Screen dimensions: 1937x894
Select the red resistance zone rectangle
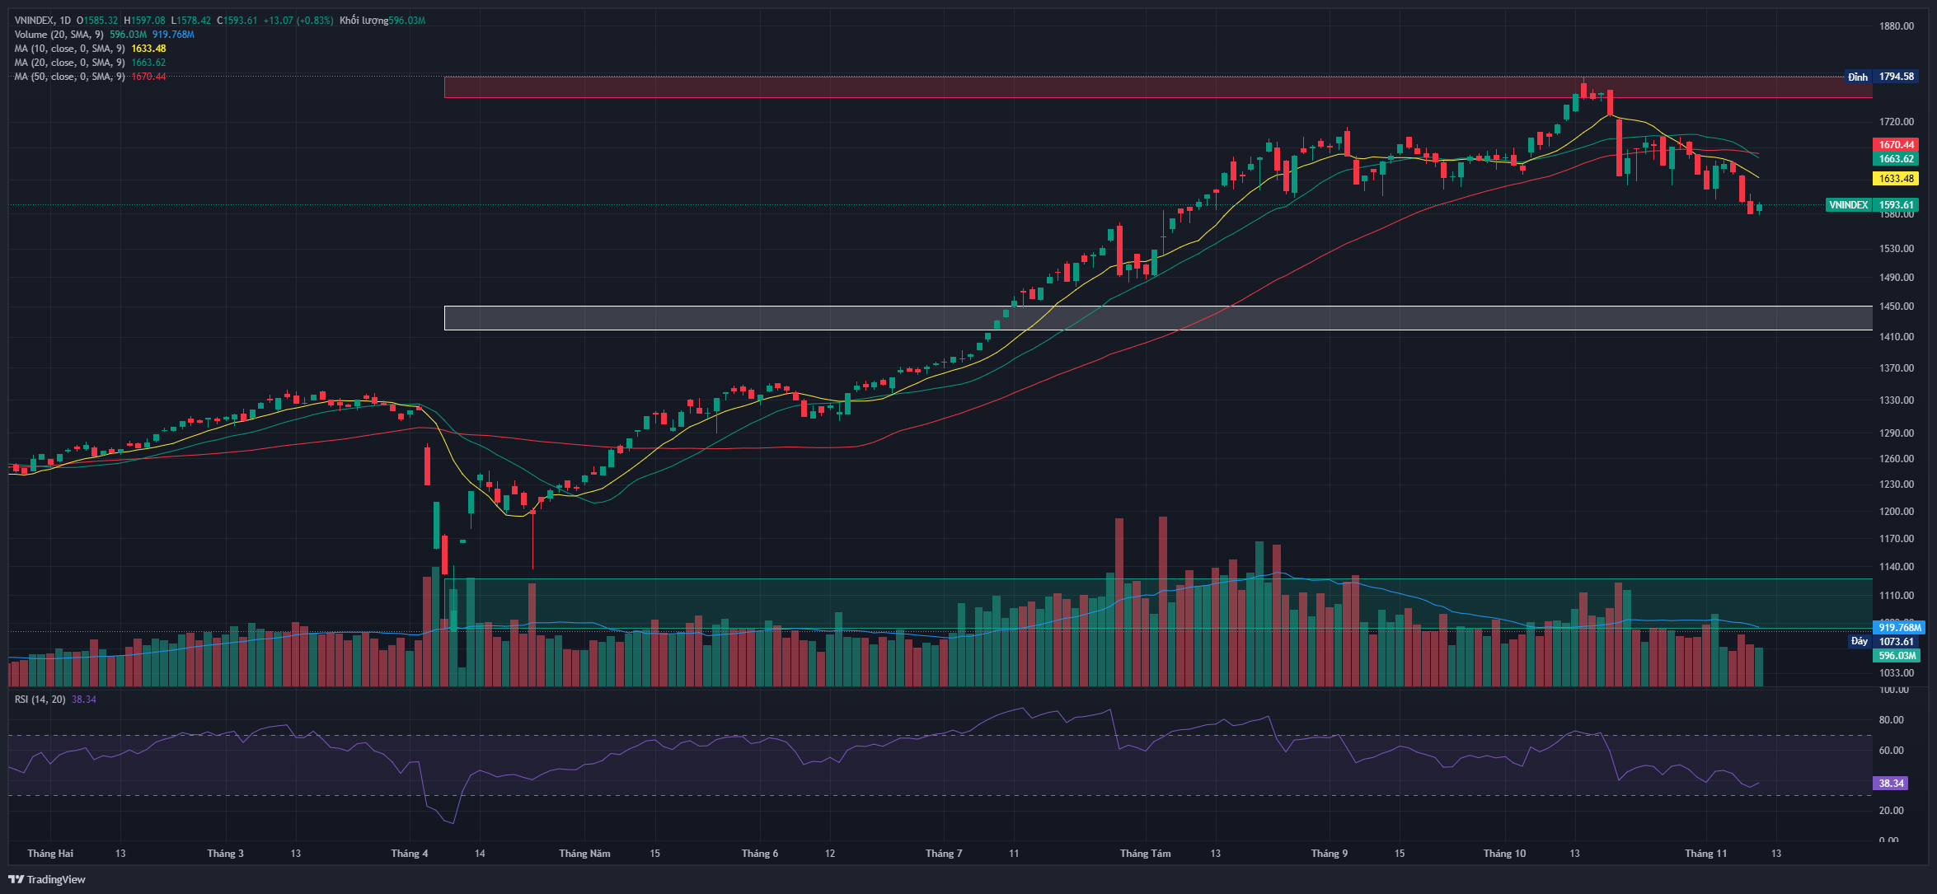click(824, 87)
